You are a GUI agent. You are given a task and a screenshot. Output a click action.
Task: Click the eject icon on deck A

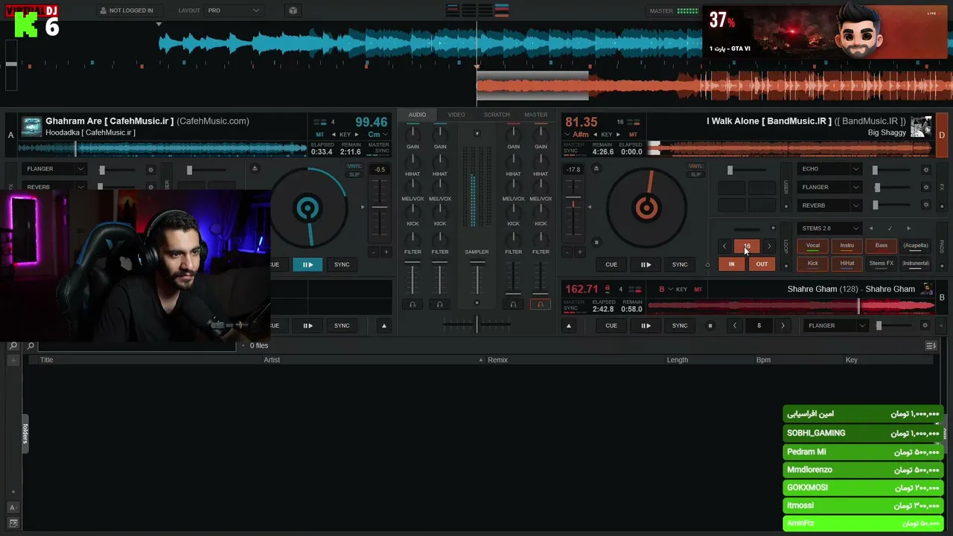(x=255, y=169)
